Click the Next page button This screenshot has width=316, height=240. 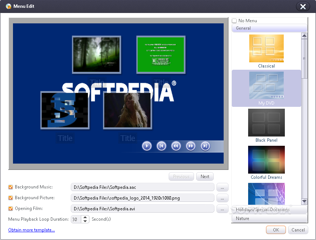[x=205, y=177]
